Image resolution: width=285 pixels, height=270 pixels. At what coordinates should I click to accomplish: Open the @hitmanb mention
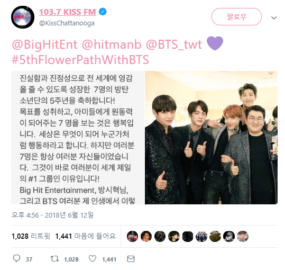(112, 44)
